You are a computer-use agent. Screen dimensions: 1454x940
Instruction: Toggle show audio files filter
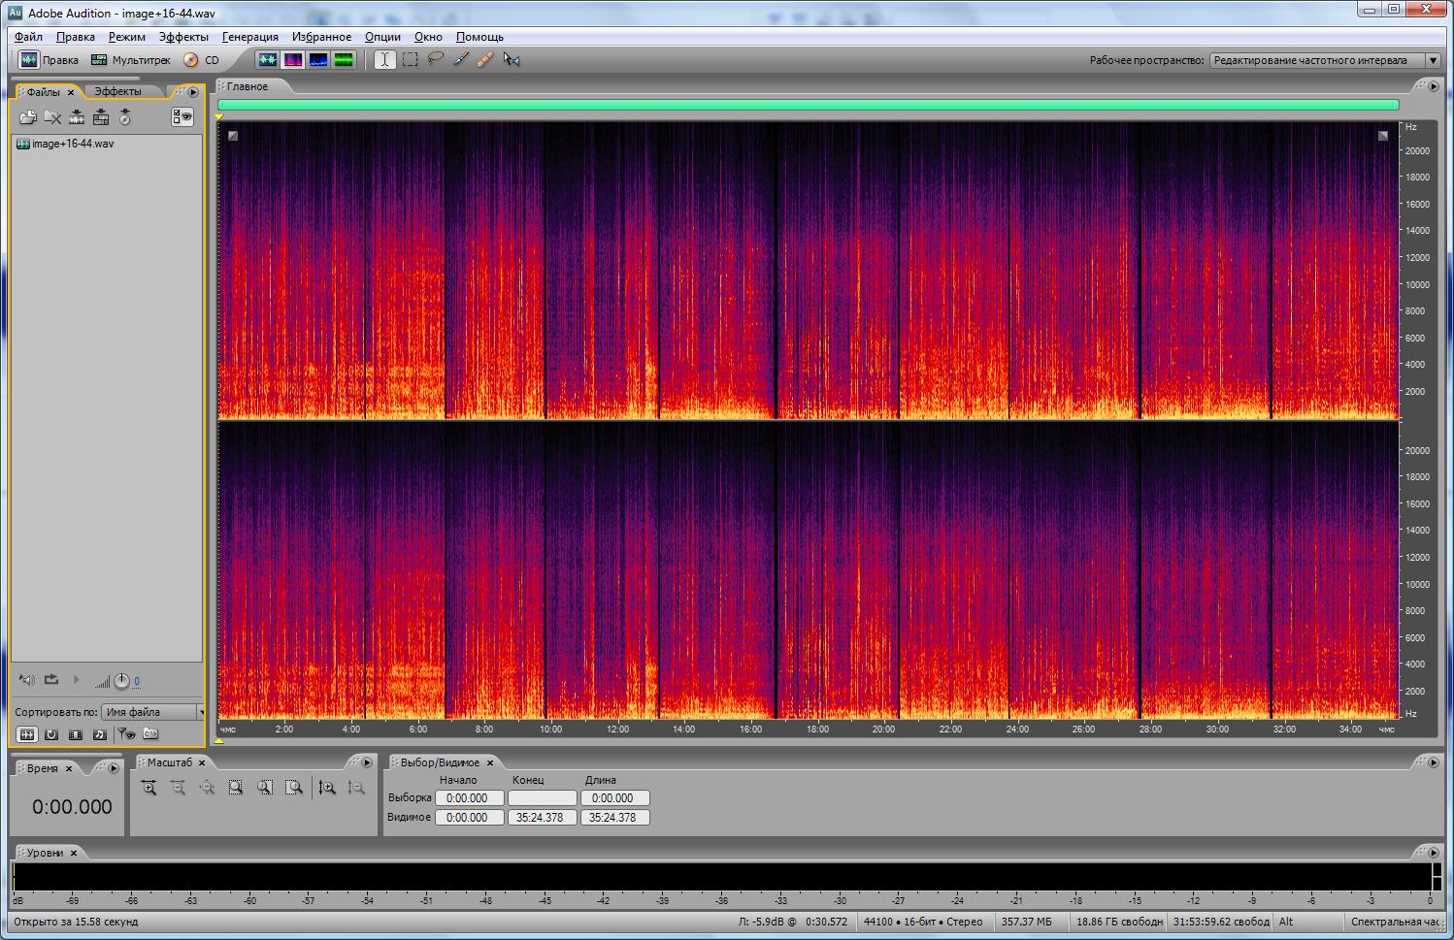coord(27,734)
